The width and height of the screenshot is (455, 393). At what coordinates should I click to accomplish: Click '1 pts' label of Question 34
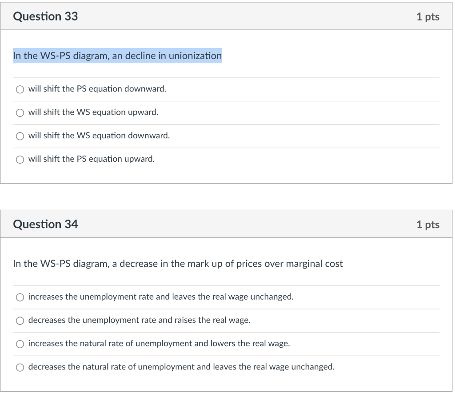(x=428, y=225)
